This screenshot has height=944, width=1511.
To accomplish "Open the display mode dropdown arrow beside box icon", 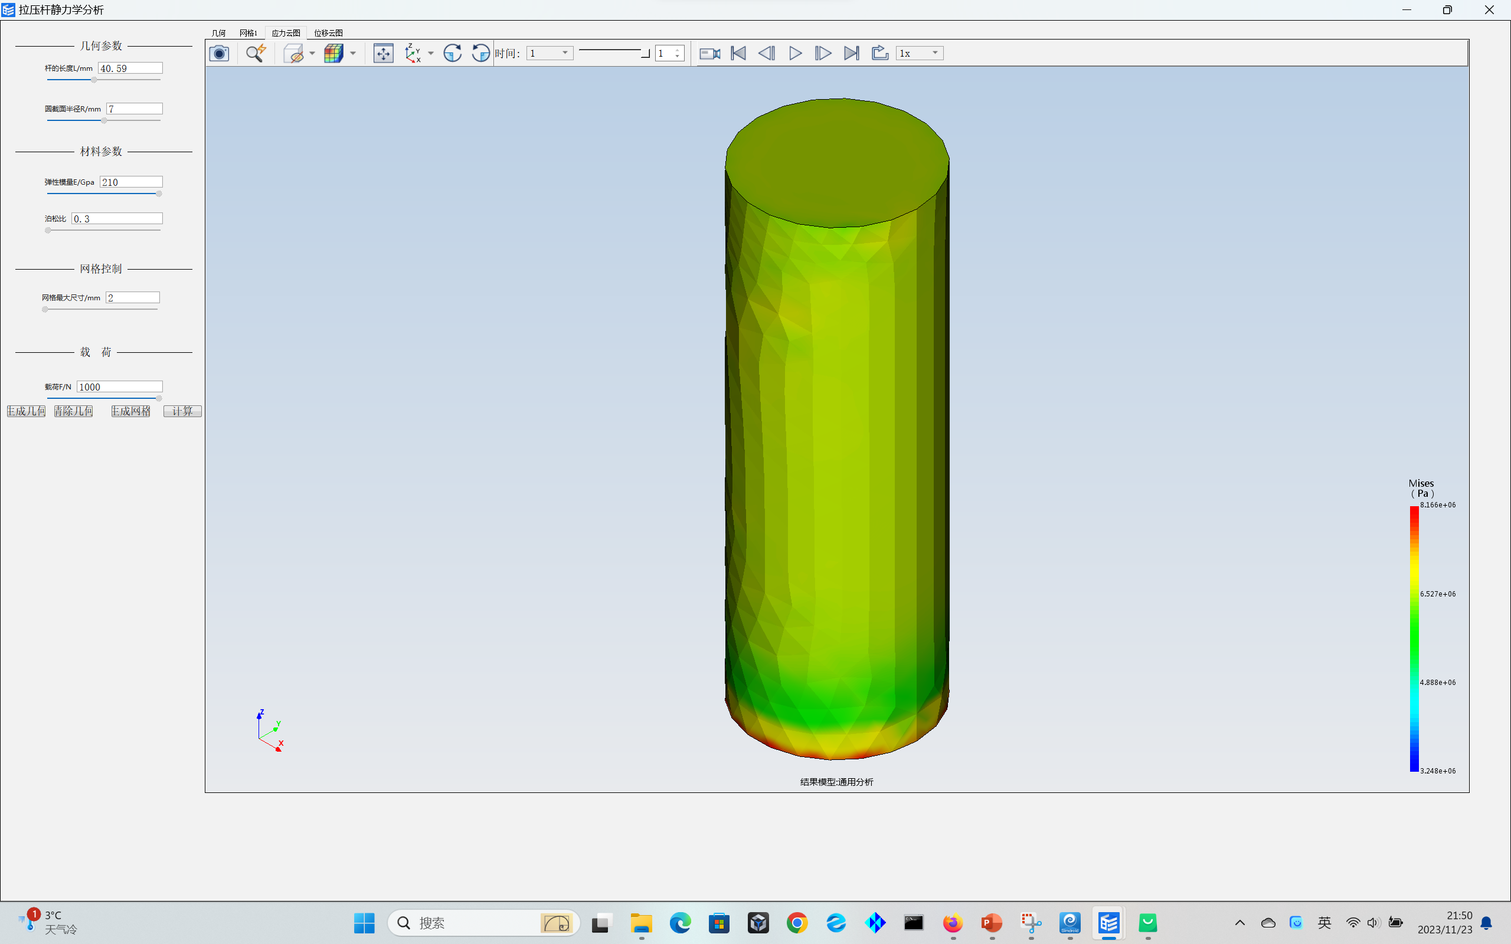I will (x=312, y=53).
